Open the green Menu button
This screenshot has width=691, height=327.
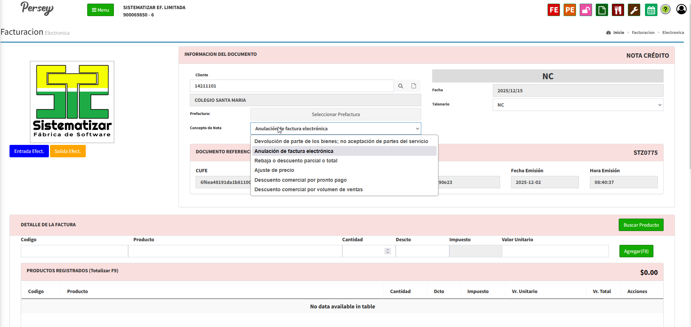click(x=100, y=10)
